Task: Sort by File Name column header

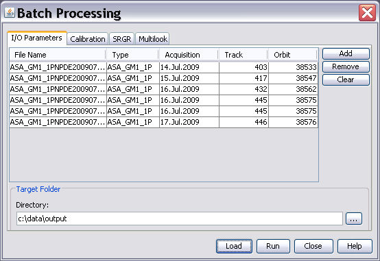Action: [58, 55]
